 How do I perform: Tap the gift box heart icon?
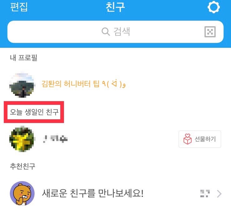click(187, 139)
